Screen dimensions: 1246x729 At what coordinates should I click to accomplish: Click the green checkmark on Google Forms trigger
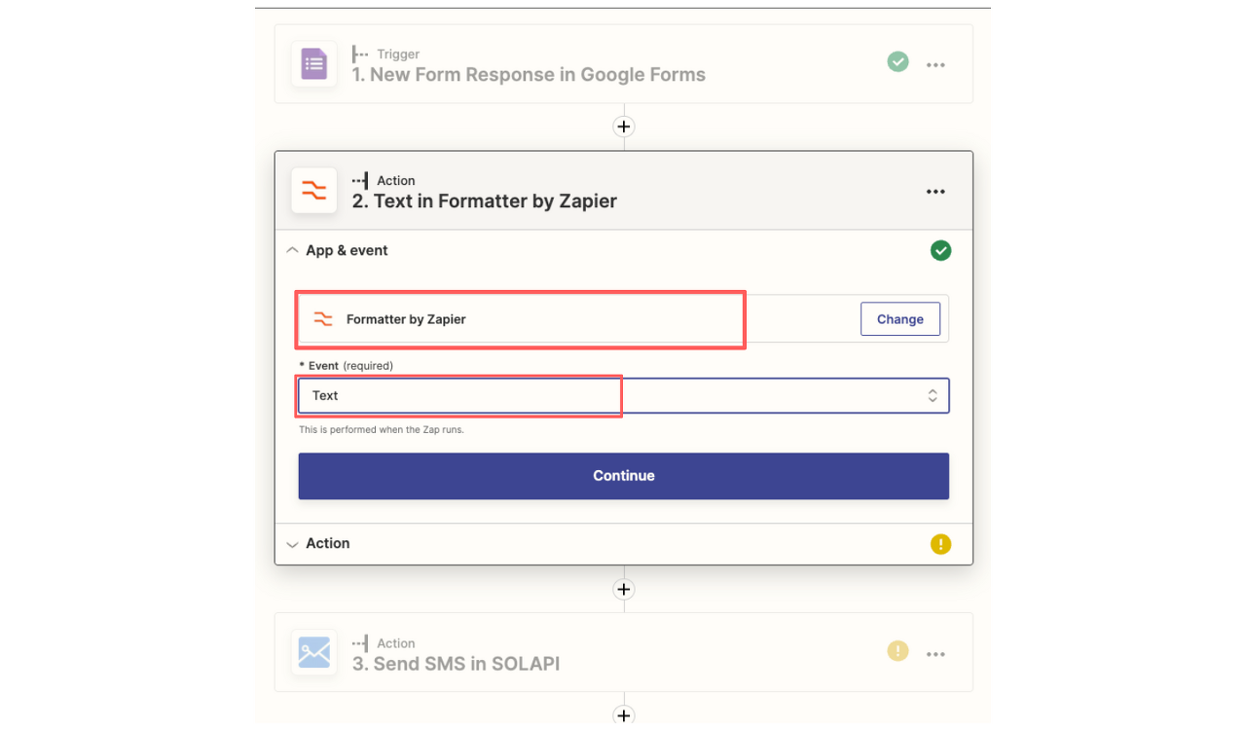point(898,62)
